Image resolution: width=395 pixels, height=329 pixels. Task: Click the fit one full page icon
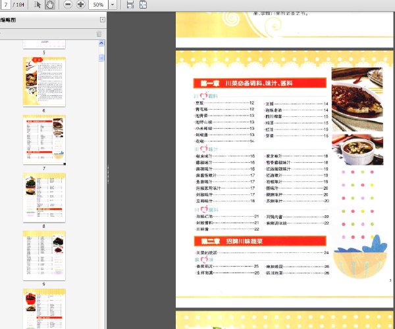[143, 5]
